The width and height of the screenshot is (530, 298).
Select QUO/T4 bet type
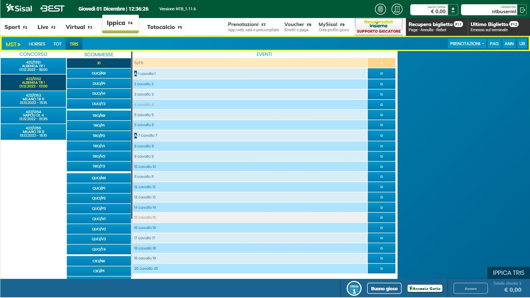[x=99, y=249]
